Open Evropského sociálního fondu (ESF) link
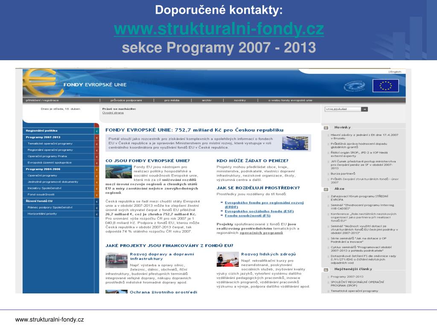 click(259, 211)
